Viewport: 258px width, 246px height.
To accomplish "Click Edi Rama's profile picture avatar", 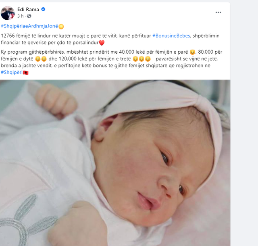I will click(8, 13).
